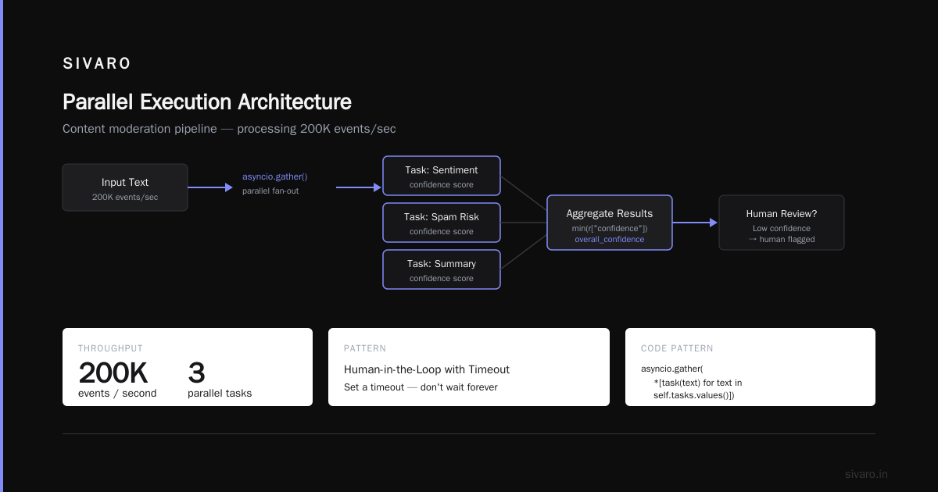Open the sivaro.in footer link

866,474
